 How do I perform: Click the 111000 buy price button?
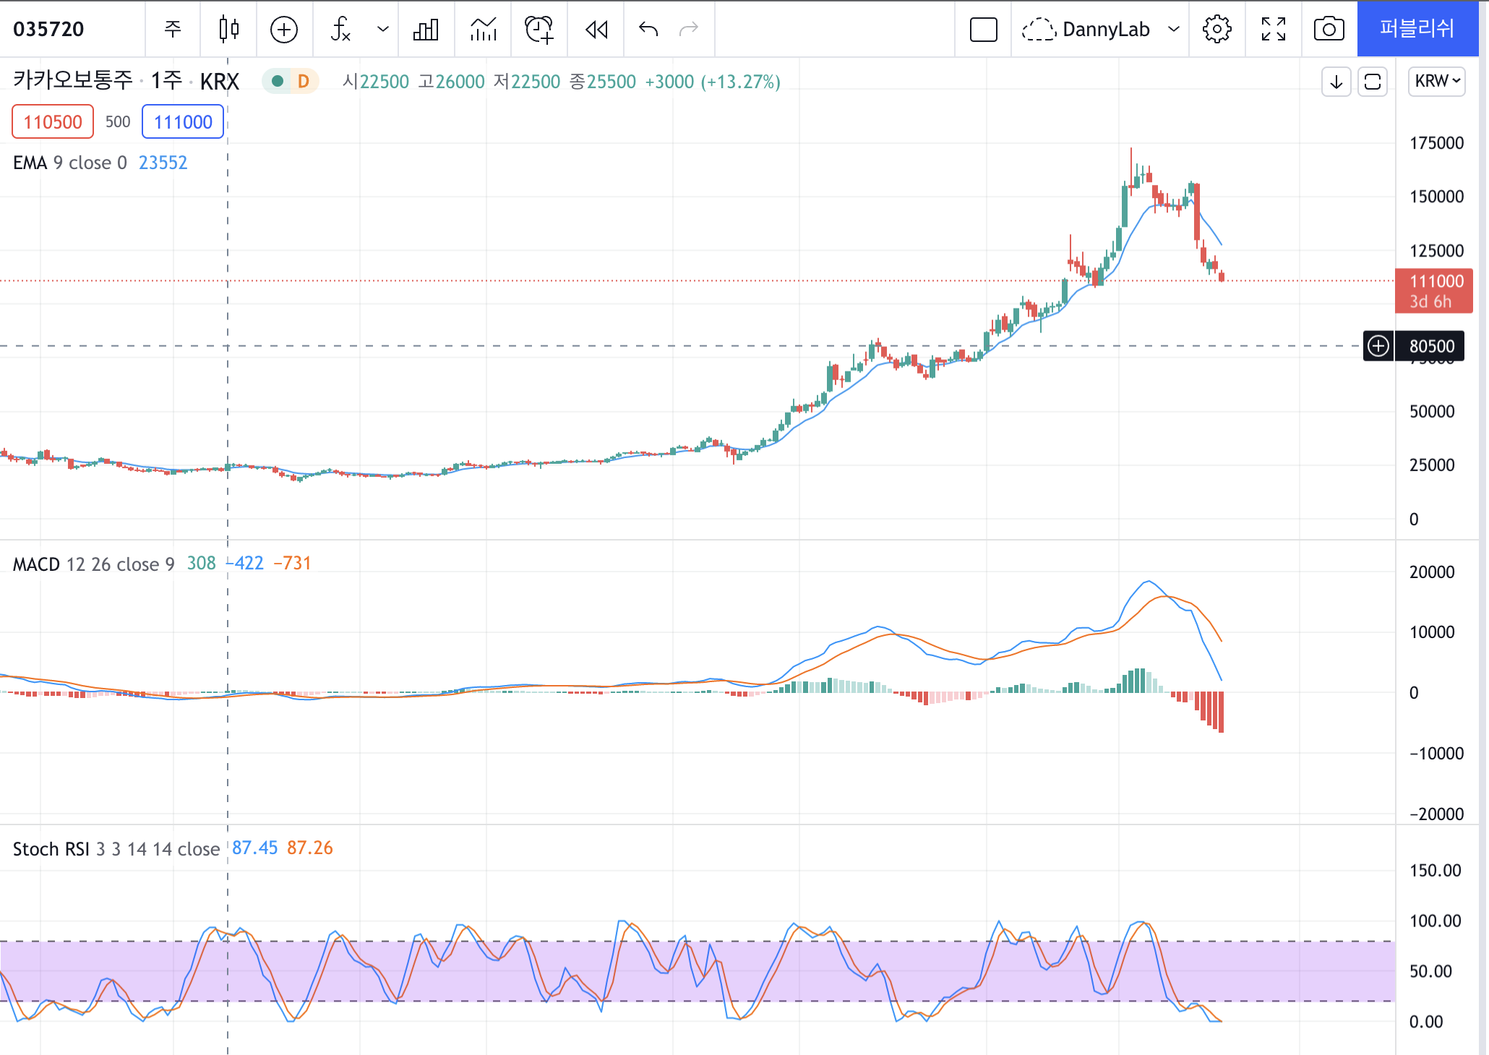tap(183, 121)
